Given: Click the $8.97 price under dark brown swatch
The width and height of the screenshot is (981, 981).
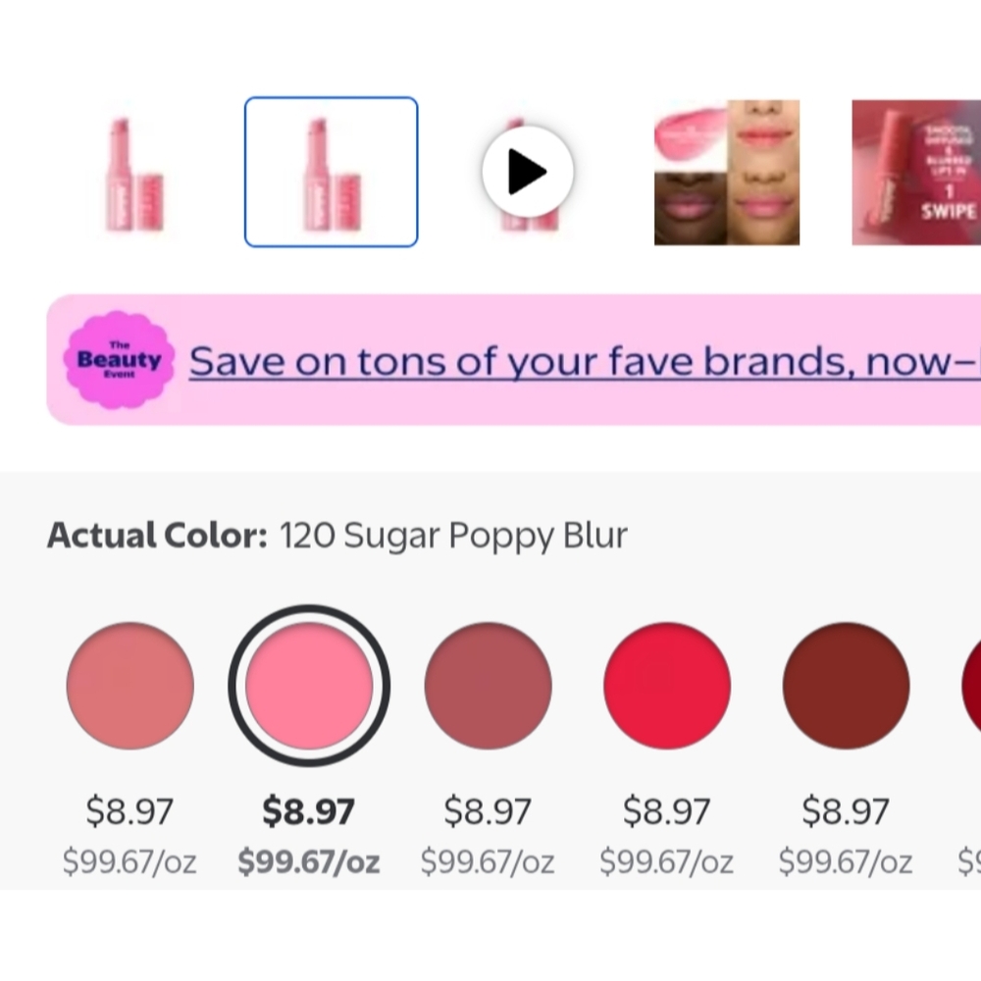Looking at the screenshot, I should click(x=846, y=811).
